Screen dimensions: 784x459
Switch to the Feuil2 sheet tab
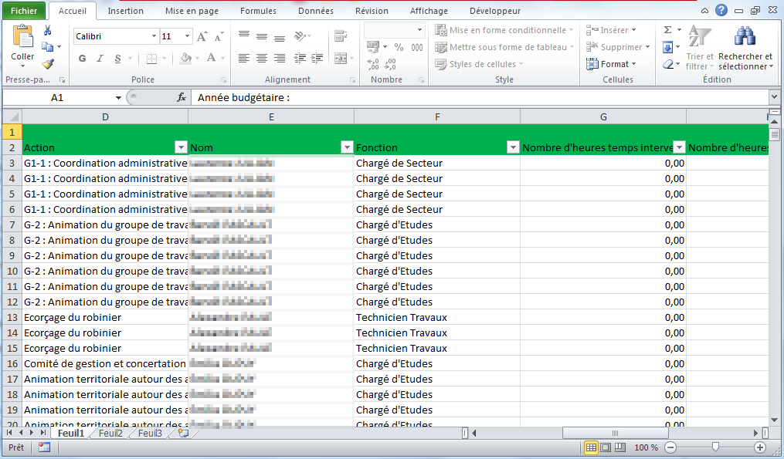[110, 434]
